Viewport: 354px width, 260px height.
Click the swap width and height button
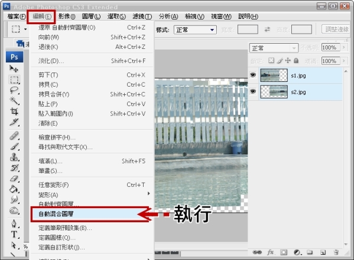click(267, 29)
